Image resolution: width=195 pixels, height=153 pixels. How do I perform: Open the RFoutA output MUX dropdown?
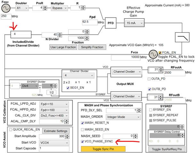pos(127,72)
